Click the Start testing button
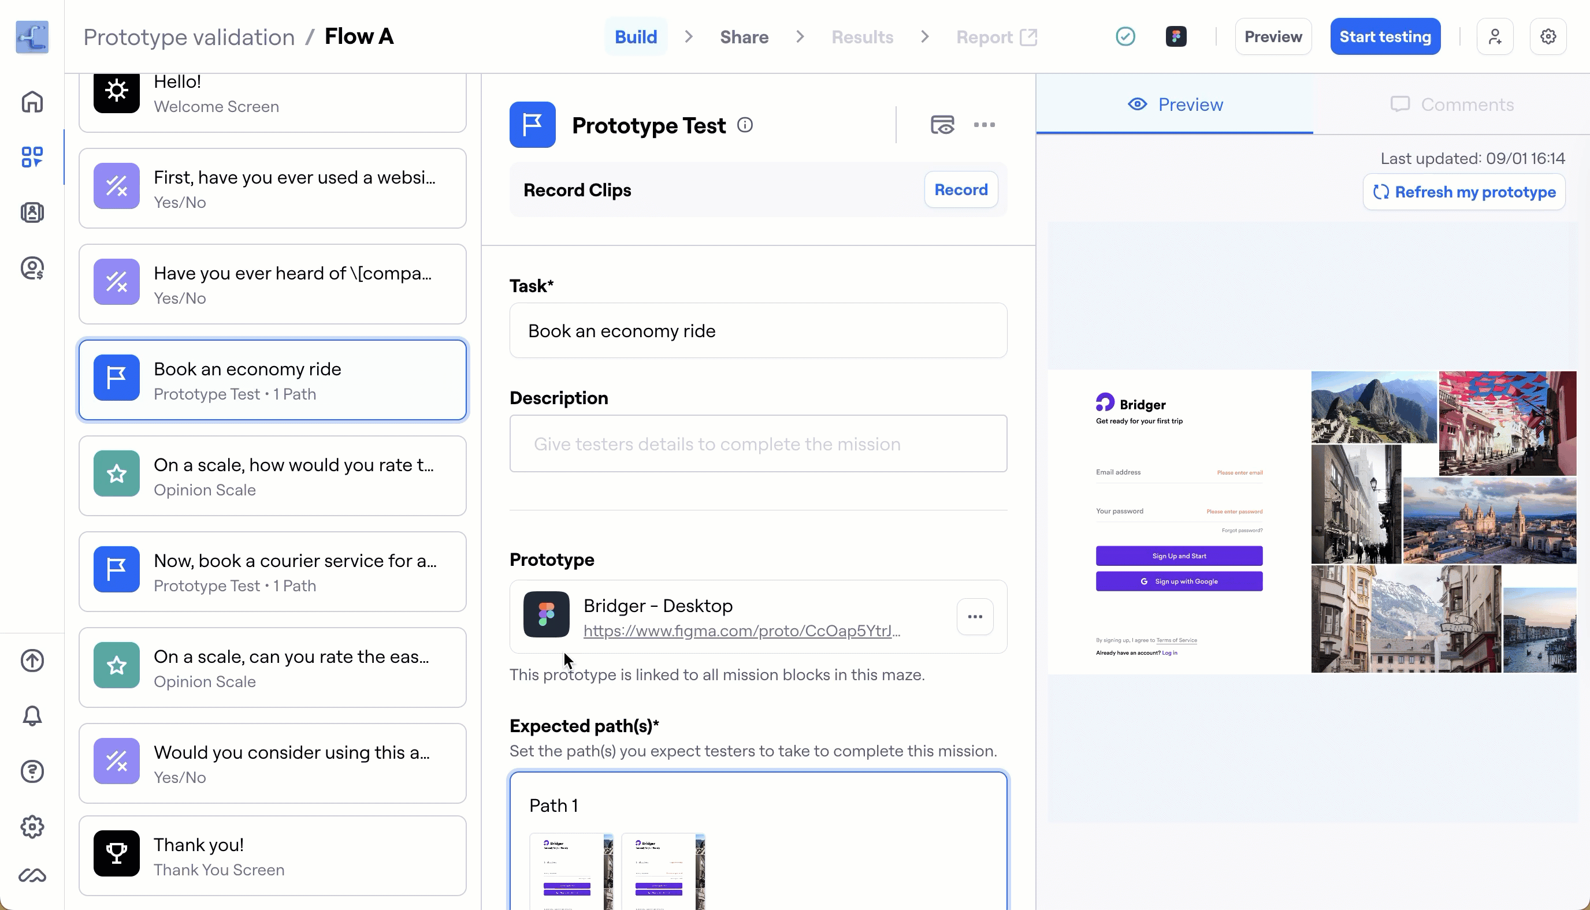The height and width of the screenshot is (910, 1590). tap(1385, 36)
